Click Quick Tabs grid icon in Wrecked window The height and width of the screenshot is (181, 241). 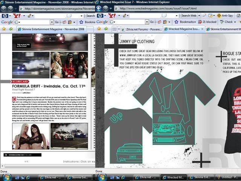tap(114, 29)
